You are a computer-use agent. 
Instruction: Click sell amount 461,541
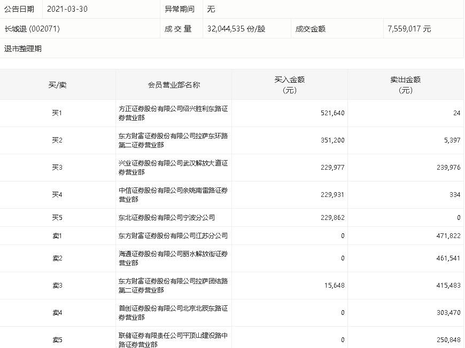[x=448, y=258]
